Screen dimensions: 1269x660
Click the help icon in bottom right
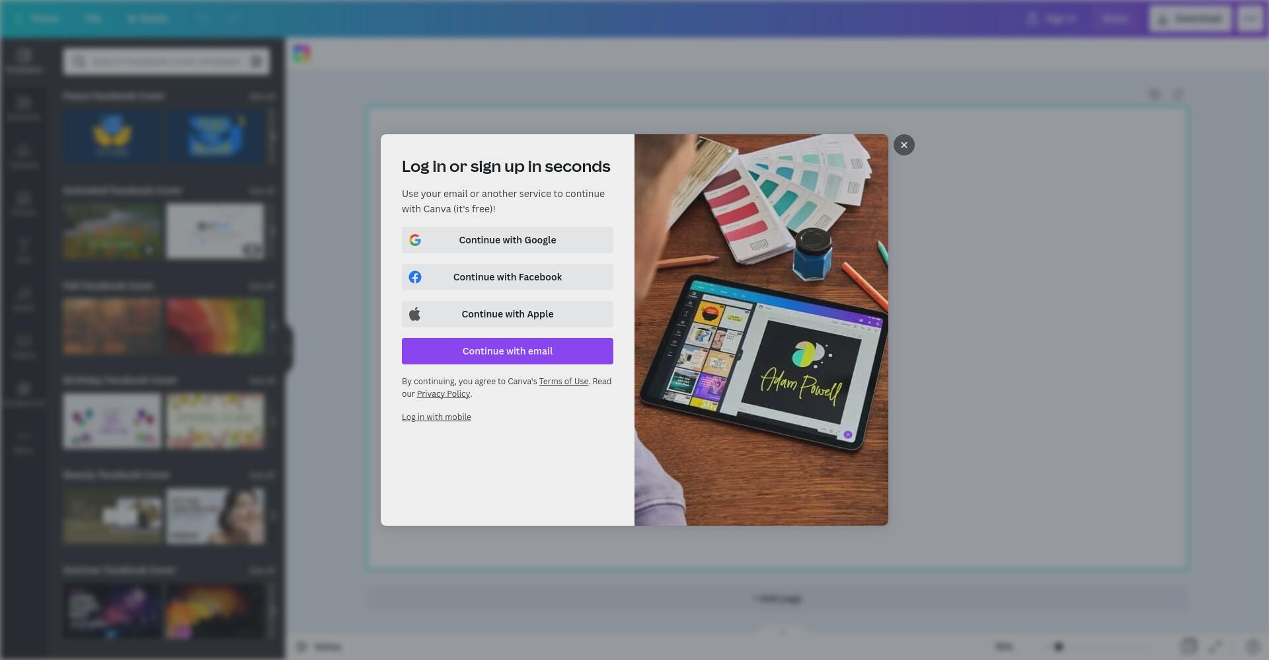[x=1252, y=646]
